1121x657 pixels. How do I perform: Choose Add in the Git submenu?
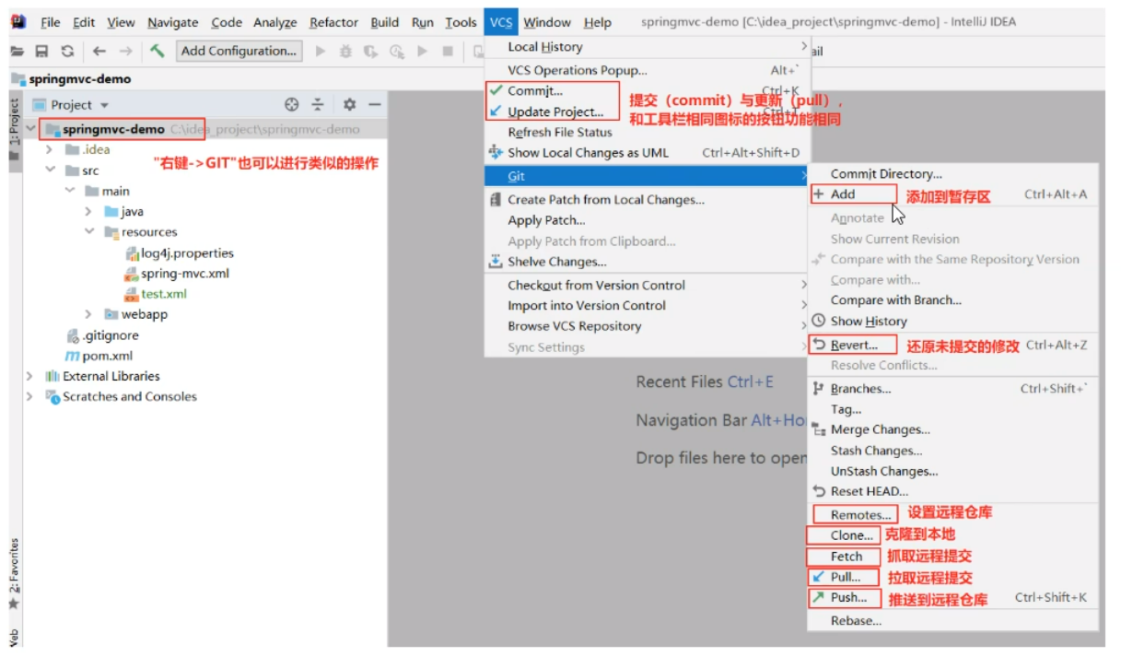coord(953,194)
